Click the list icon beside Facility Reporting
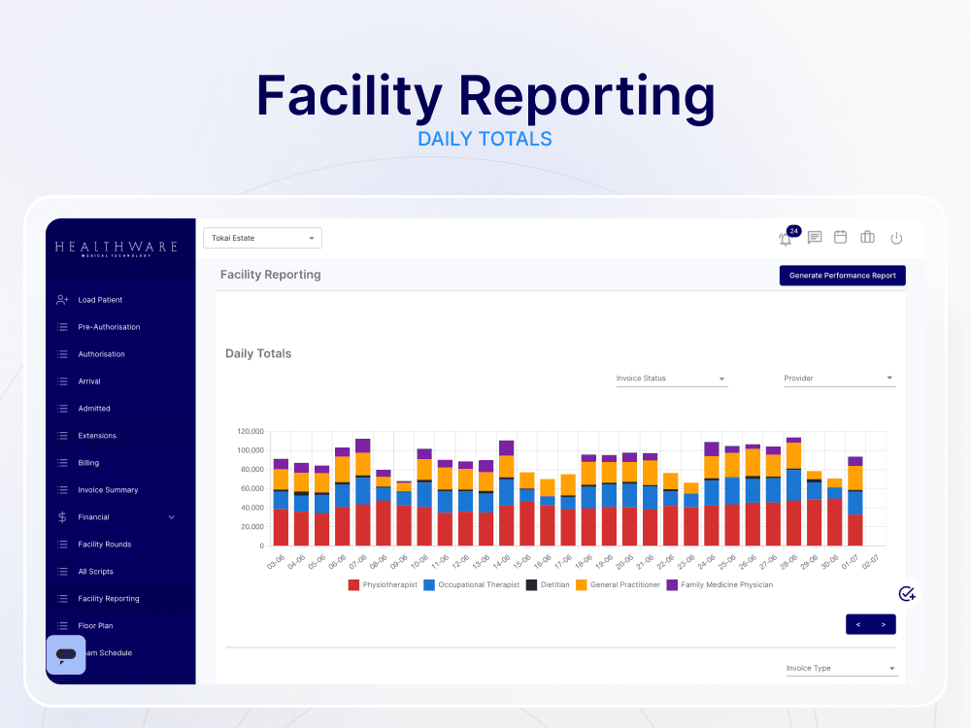Viewport: 971px width, 728px height. pyautogui.click(x=62, y=599)
